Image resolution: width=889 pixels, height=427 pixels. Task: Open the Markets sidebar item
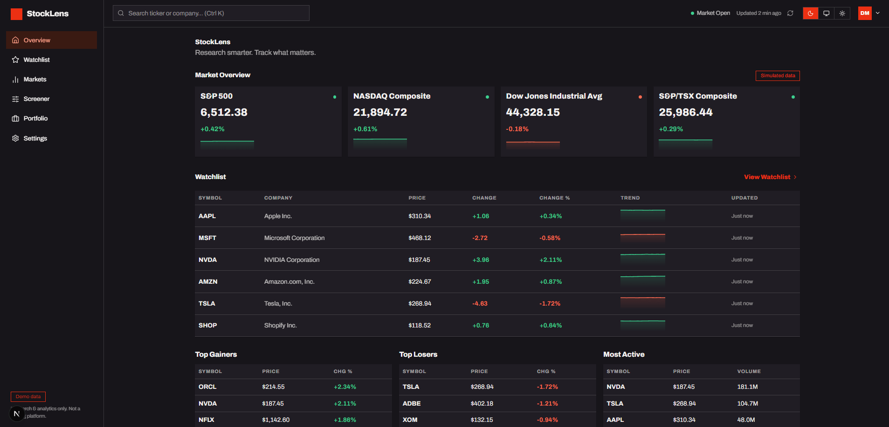tap(51, 80)
